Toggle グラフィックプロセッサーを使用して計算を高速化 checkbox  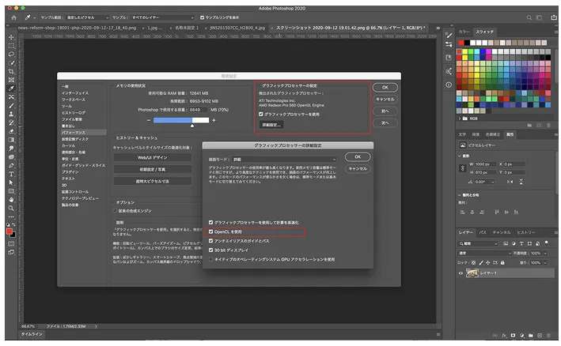[x=210, y=223]
